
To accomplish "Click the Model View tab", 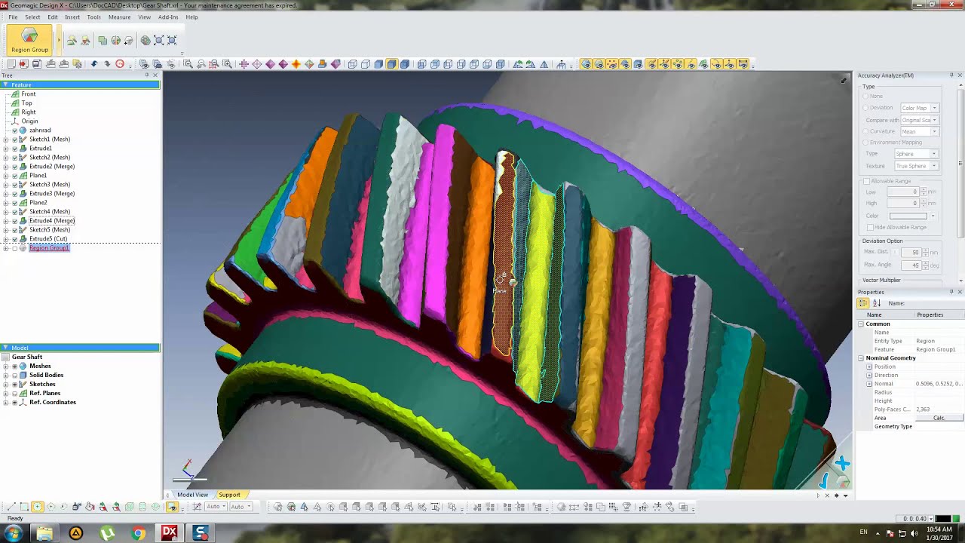I will (192, 495).
